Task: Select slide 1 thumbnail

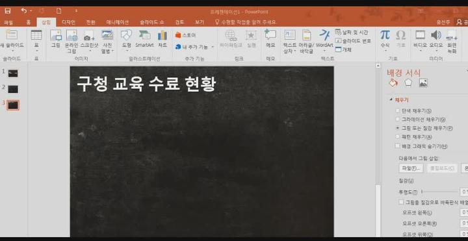Action: tap(13, 73)
